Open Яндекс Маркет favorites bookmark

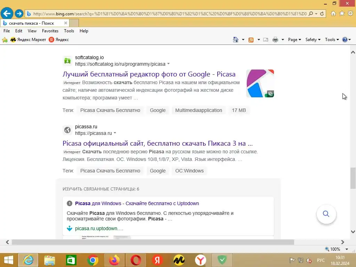pyautogui.click(x=29, y=40)
